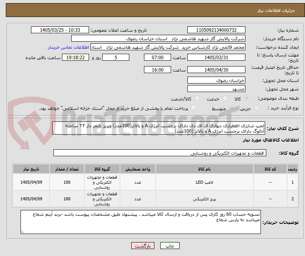Click the استان محل تحویل field خراسان رضوی

216,80
